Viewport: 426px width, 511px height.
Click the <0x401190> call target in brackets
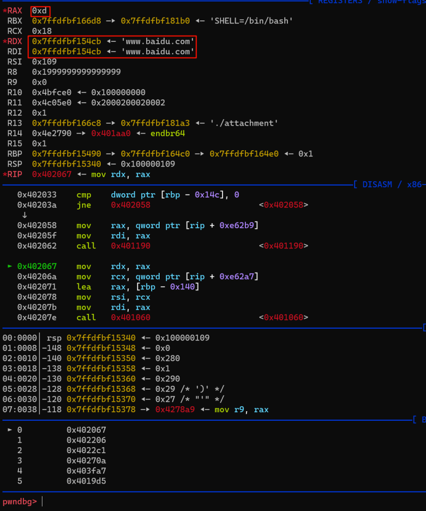coord(283,246)
